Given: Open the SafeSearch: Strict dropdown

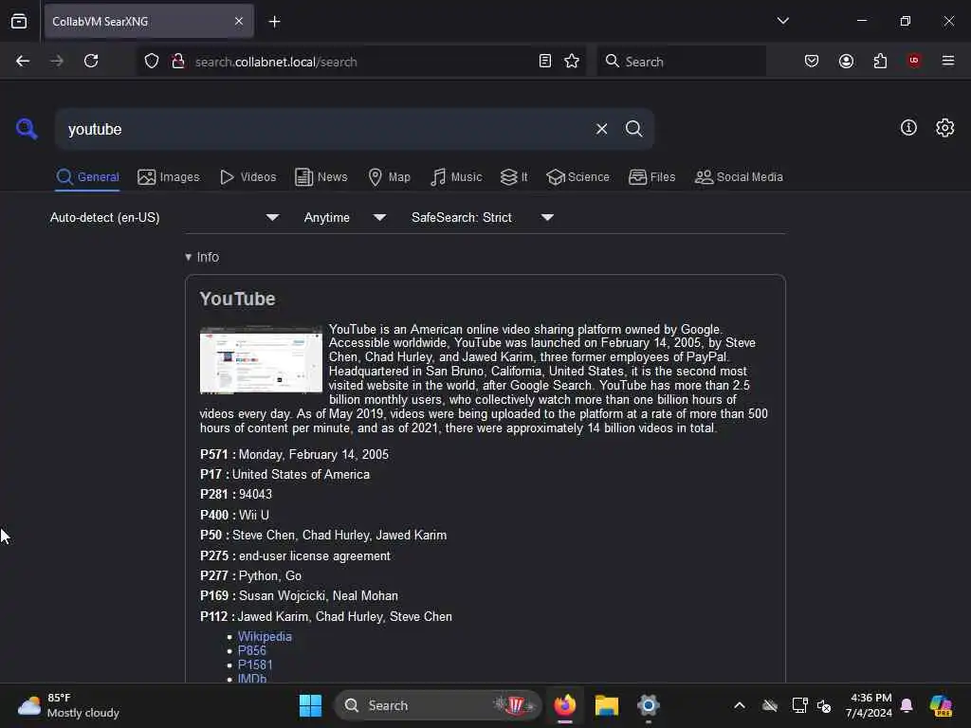Looking at the screenshot, I should click(x=483, y=217).
